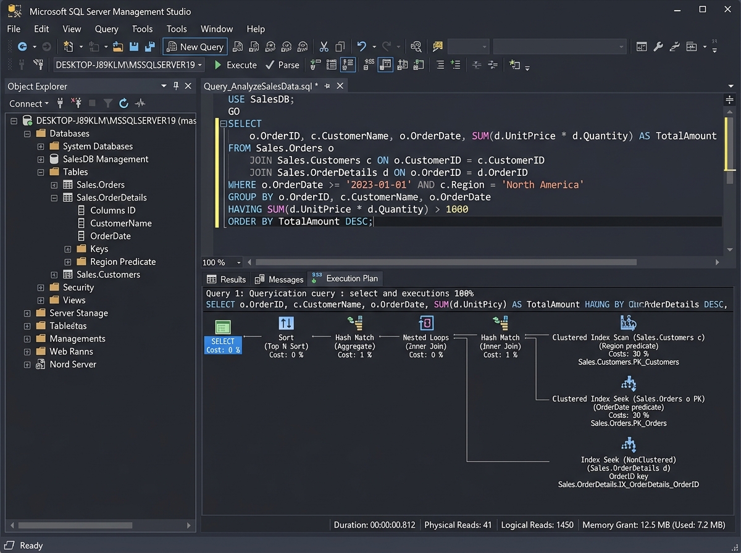Collapse the Databases folder node
Viewport: 741px width, 553px height.
[27, 133]
